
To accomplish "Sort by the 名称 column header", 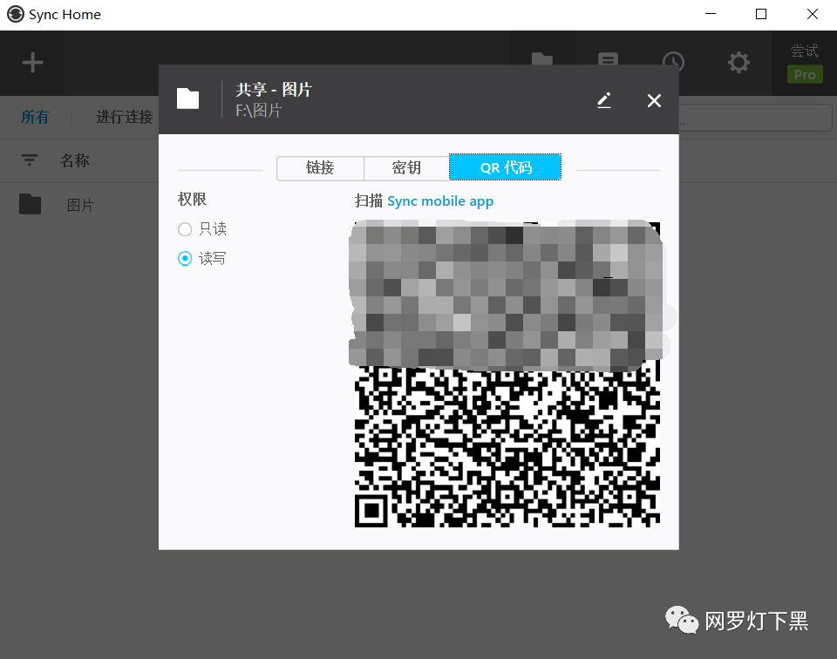I will coord(75,160).
